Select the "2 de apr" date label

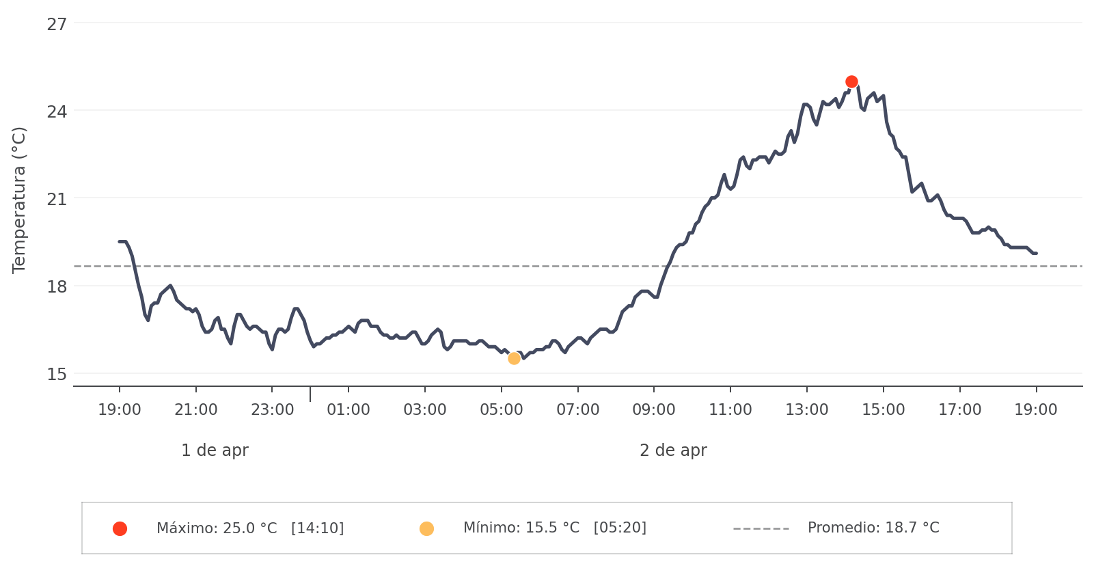tap(673, 450)
